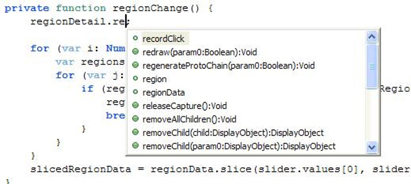Screen dimensions: 411x184
Task: Pick removeChild(param0:DisplayObject):DisplayObject entry
Action: (x=239, y=146)
